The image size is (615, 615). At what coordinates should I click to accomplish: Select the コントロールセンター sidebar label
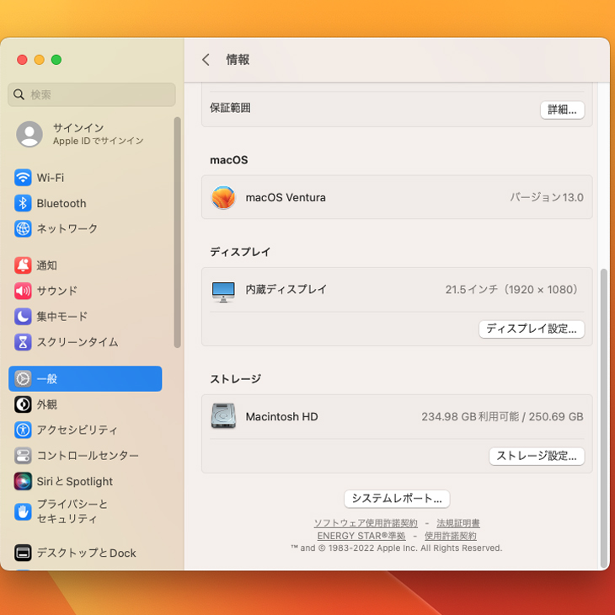click(x=88, y=456)
